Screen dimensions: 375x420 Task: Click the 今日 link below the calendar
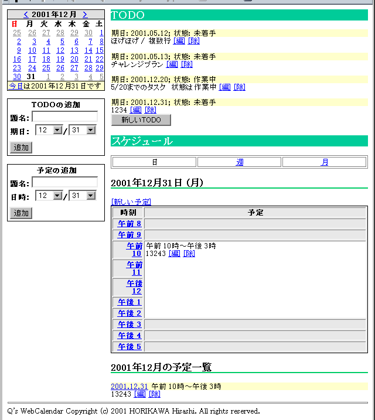pyautogui.click(x=16, y=86)
